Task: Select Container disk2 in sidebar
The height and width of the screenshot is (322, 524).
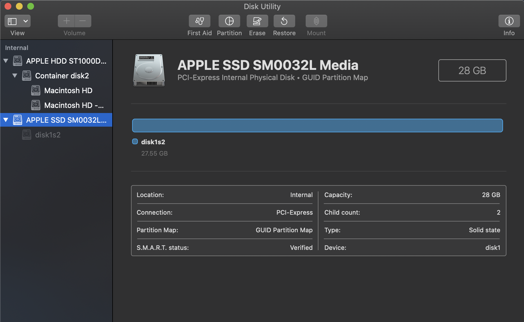Action: click(56, 76)
